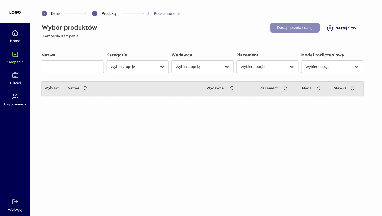Sort table by Nazwa column arrows
The height and width of the screenshot is (216, 382).
[x=85, y=88]
